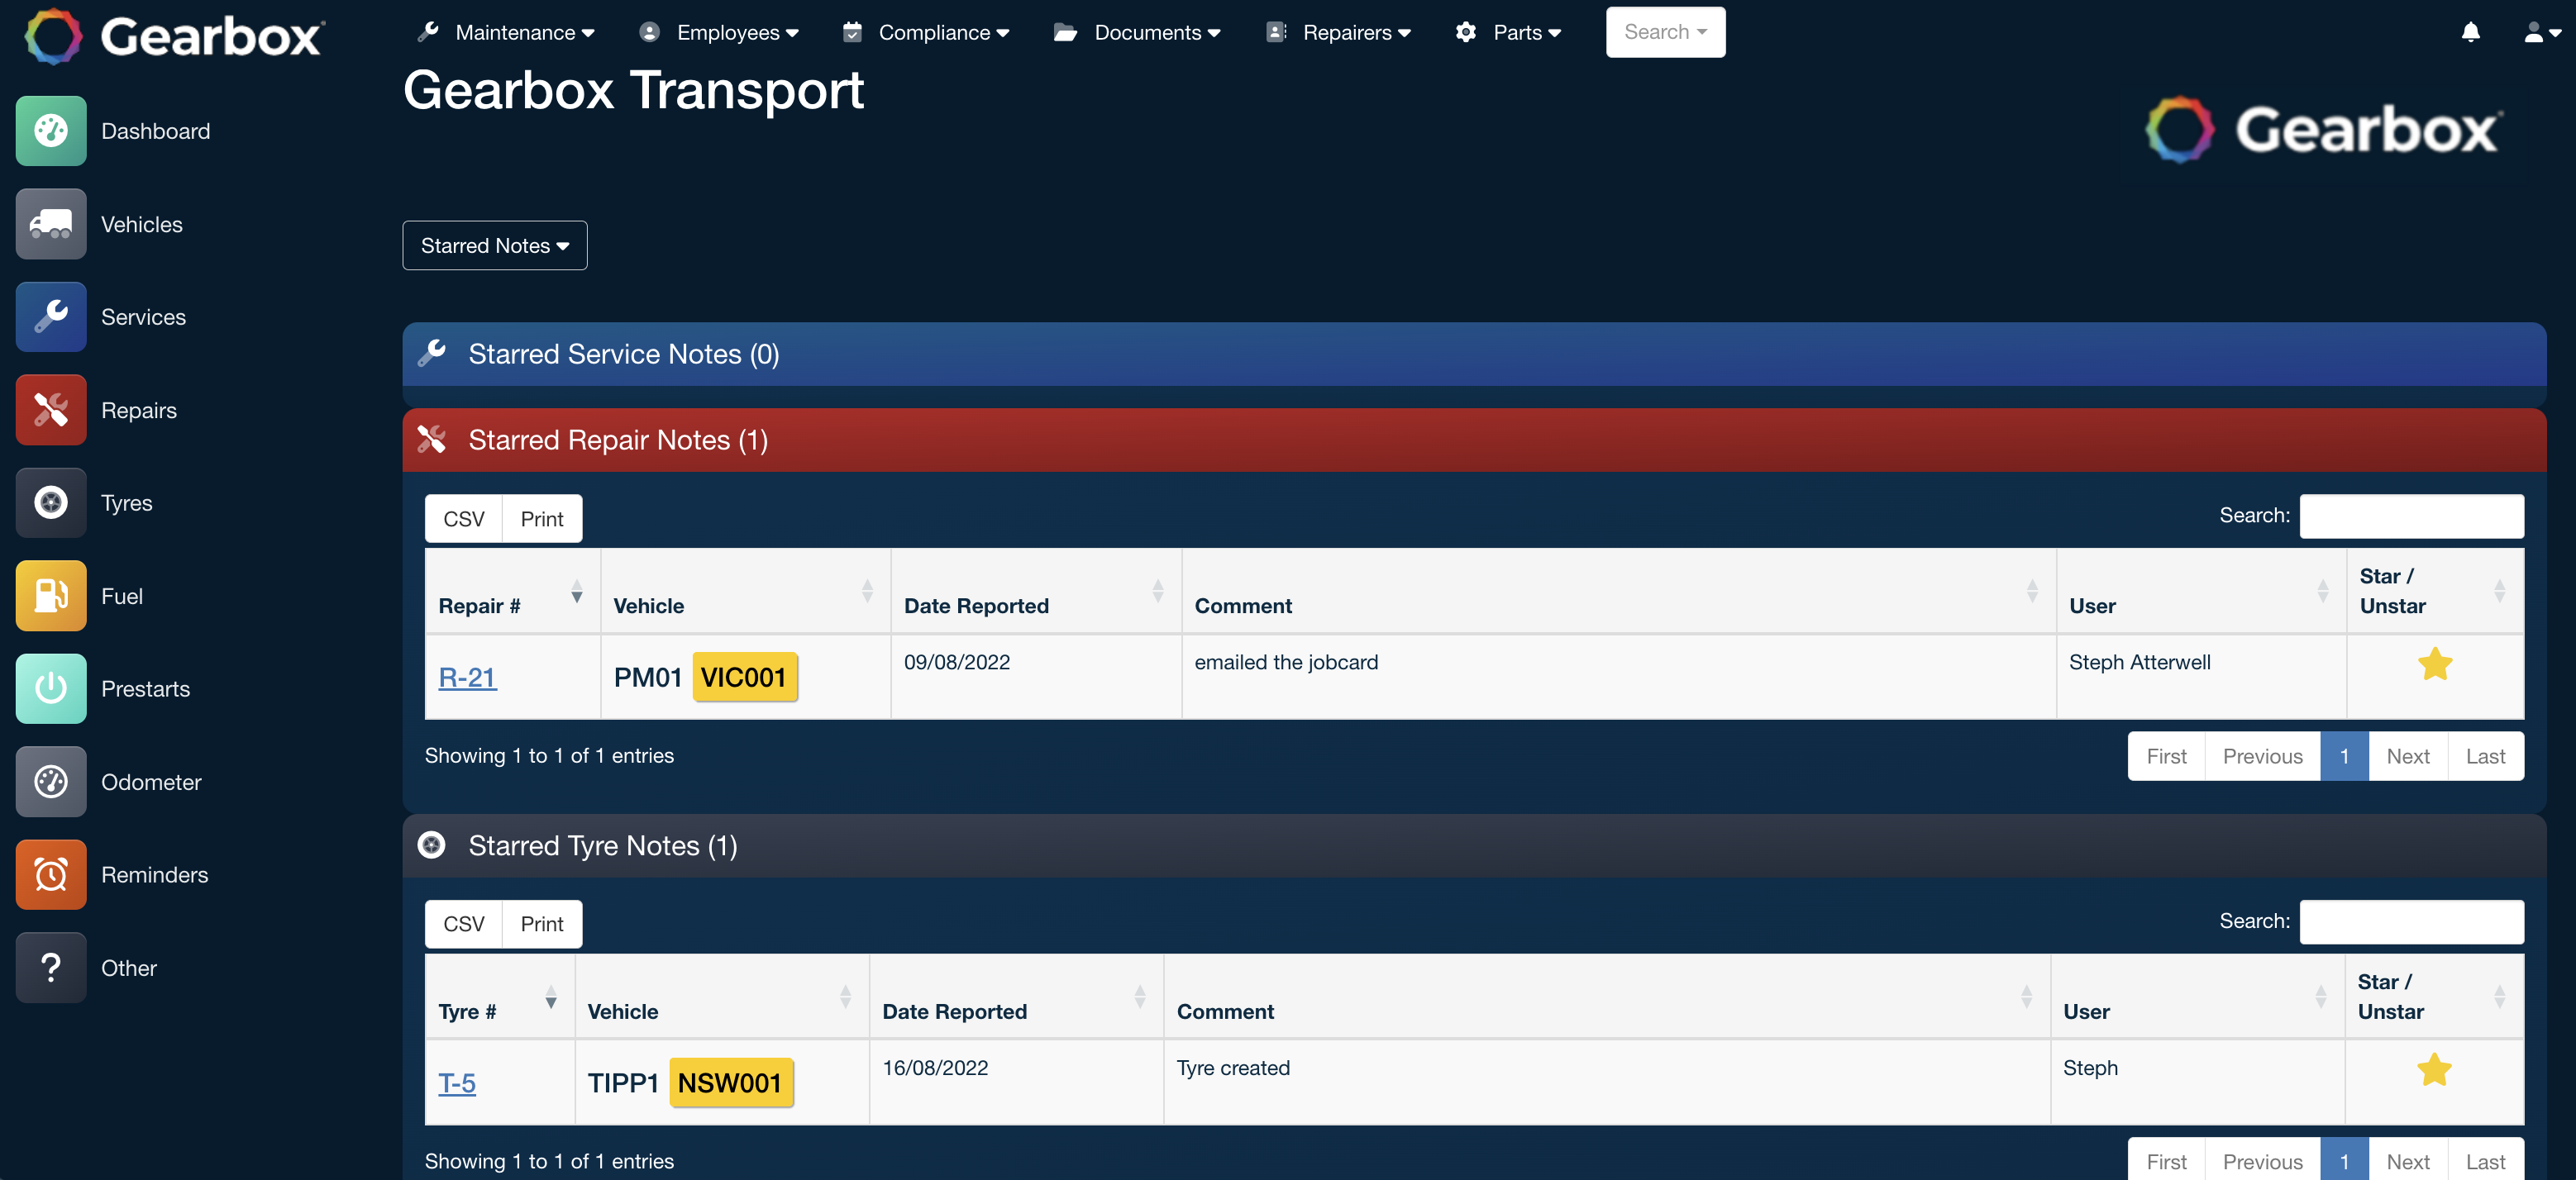Export tyre notes as CSV
The height and width of the screenshot is (1180, 2576).
click(x=463, y=923)
